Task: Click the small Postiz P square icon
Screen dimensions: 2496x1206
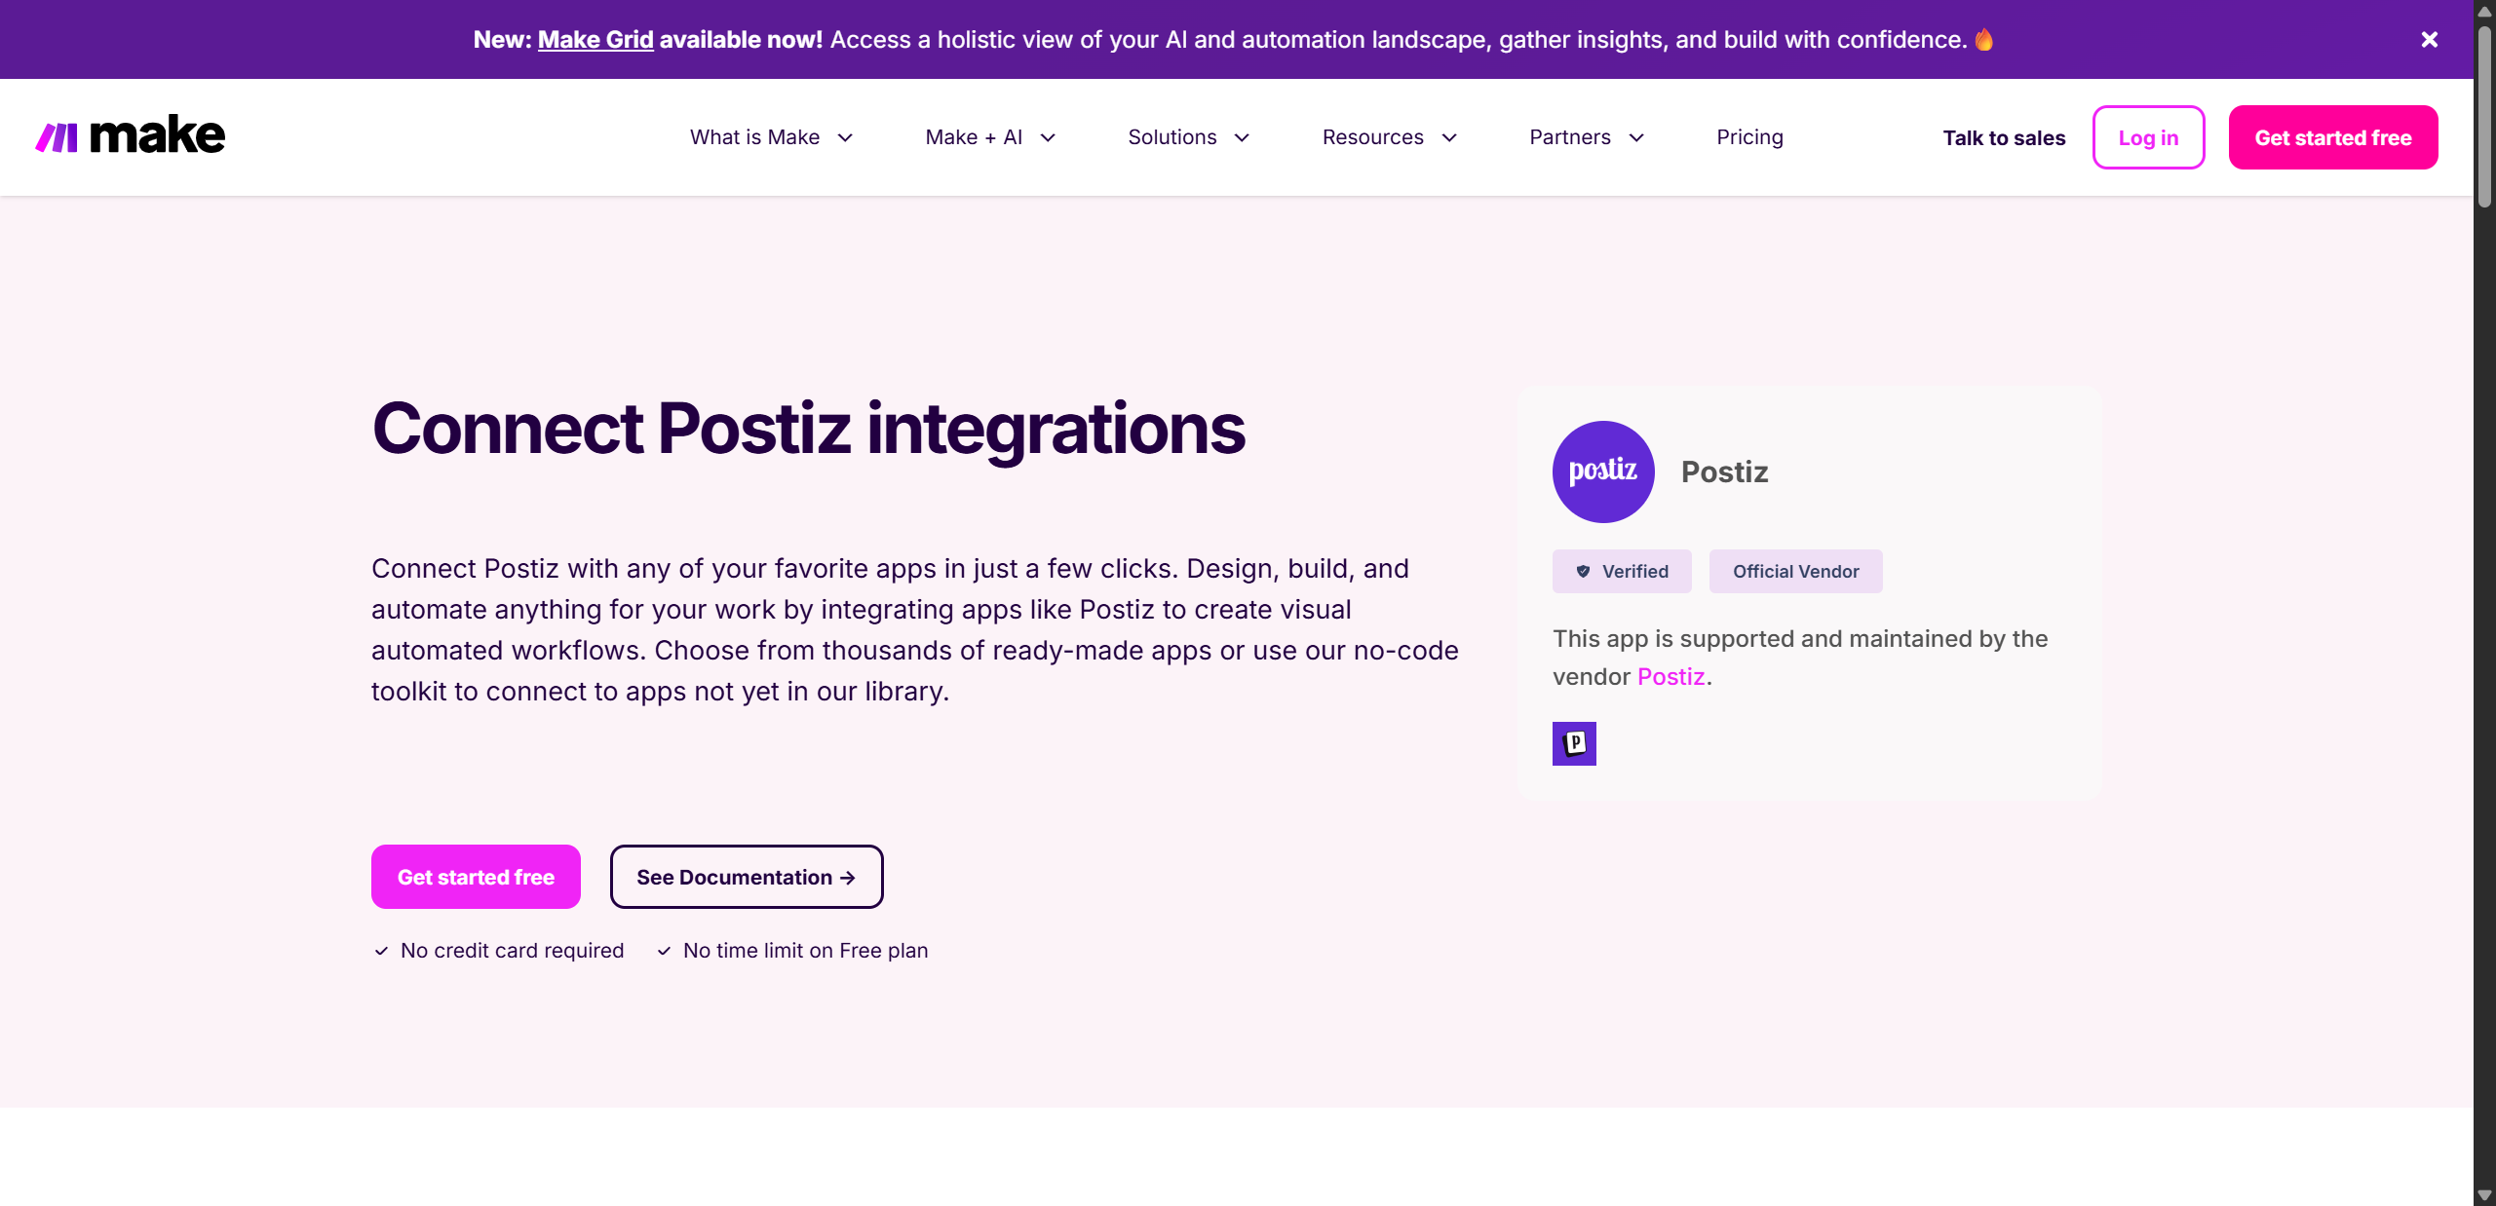Action: 1574,743
